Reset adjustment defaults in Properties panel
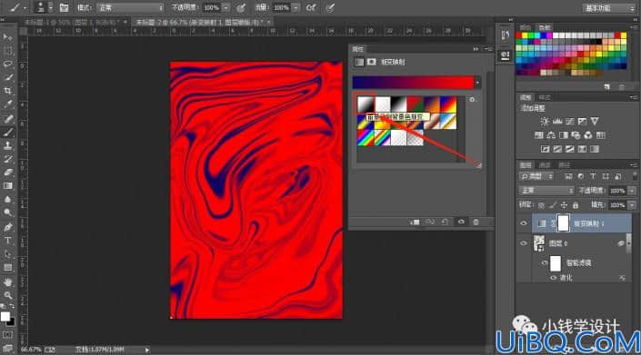The height and width of the screenshot is (355, 641). [445, 222]
